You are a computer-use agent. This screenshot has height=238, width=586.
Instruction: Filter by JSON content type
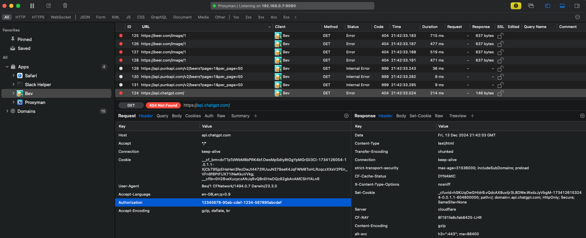point(85,17)
